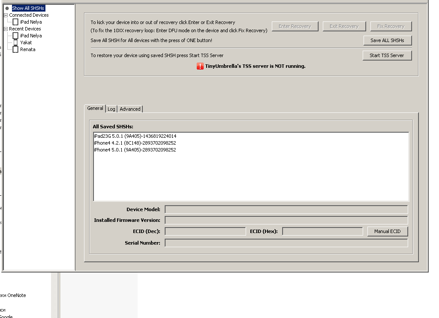Viewport: 439px width, 318px height.
Task: Click the Fix Recovery button
Action: (x=391, y=26)
